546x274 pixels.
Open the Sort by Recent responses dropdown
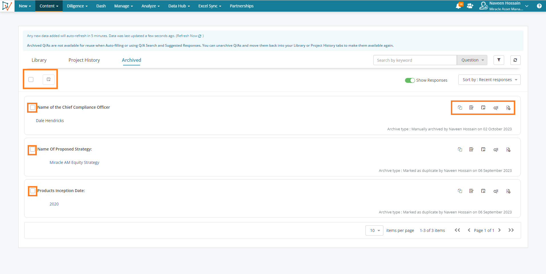tap(489, 80)
